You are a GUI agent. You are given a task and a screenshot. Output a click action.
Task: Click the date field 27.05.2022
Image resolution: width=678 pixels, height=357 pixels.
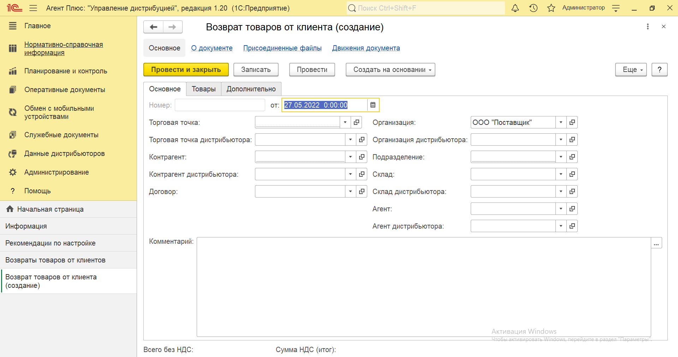(x=324, y=105)
